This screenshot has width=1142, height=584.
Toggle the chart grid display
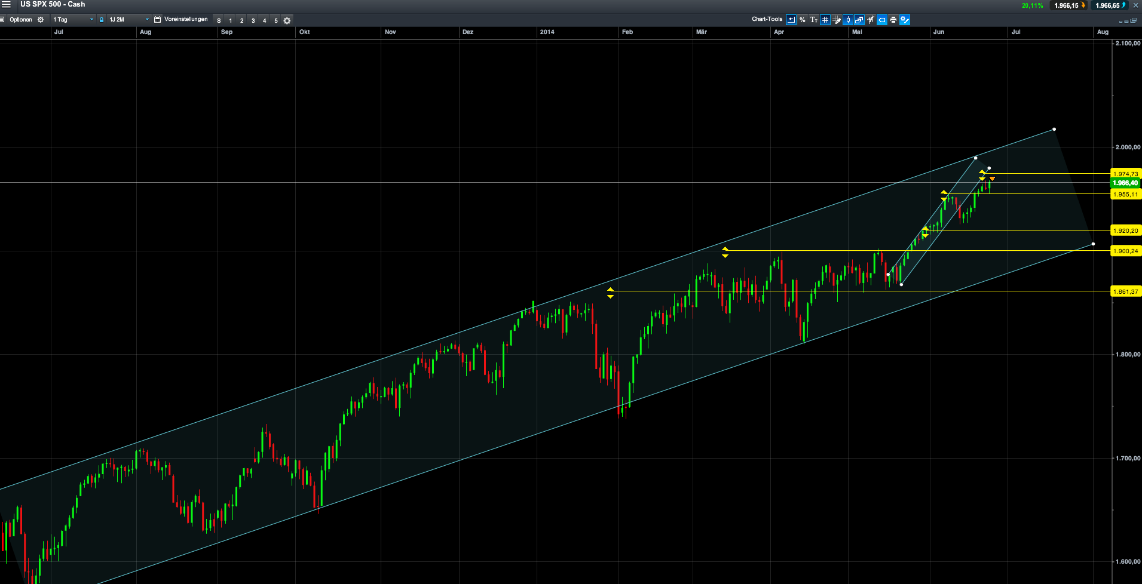[x=825, y=20]
